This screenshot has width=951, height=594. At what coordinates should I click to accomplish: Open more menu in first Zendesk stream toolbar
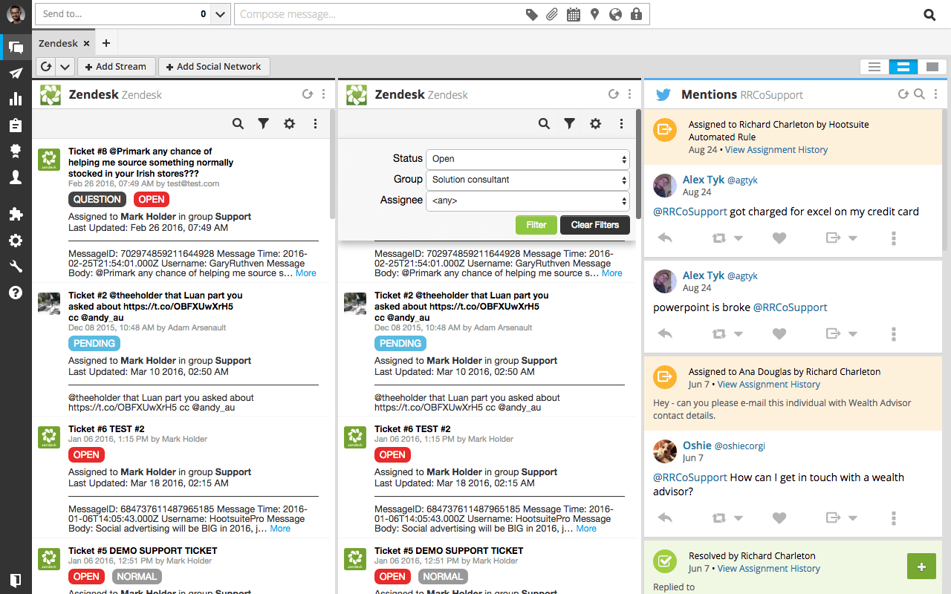tap(316, 124)
